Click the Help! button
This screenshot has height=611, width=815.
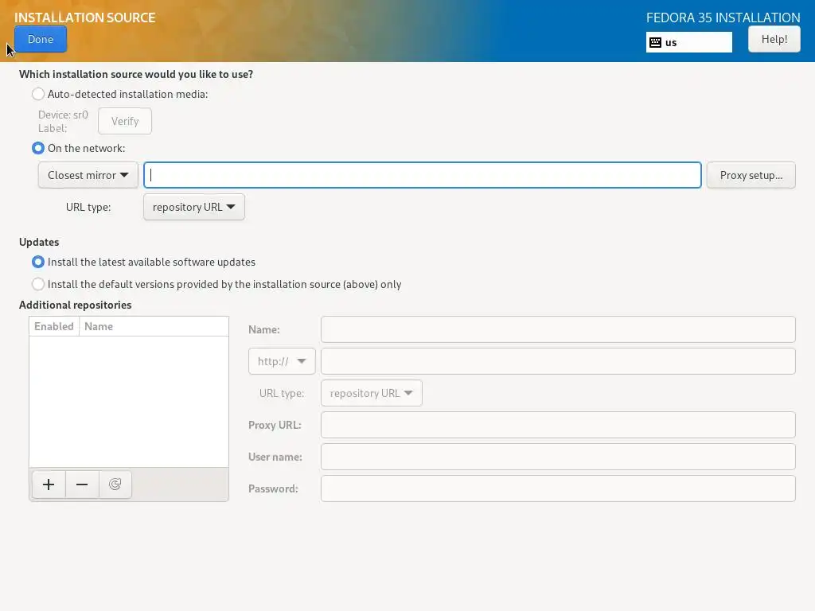[x=774, y=39]
